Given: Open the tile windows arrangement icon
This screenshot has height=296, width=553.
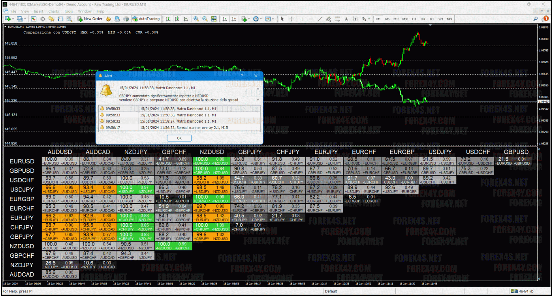Looking at the screenshot, I should tap(214, 19).
